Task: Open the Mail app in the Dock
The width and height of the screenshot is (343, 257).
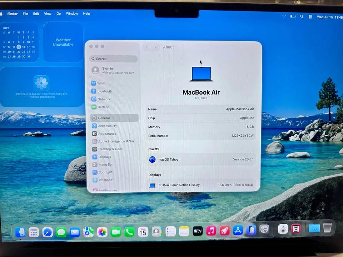Action: click(75, 232)
